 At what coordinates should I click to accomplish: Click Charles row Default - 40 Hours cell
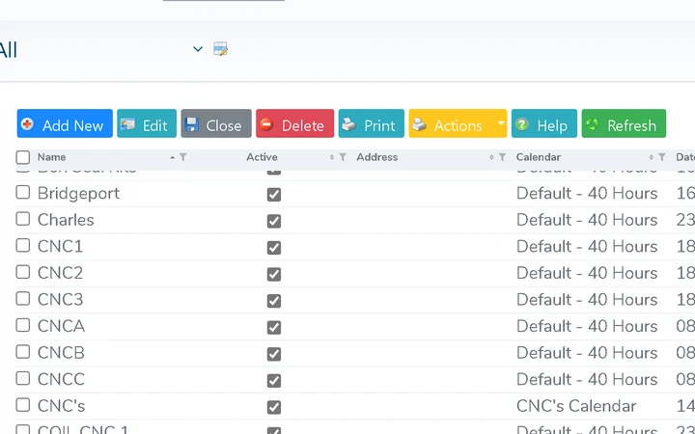[x=587, y=220]
